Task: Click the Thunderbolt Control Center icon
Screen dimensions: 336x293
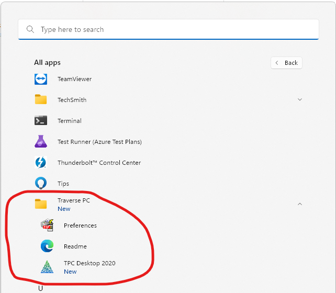Action: (x=41, y=162)
